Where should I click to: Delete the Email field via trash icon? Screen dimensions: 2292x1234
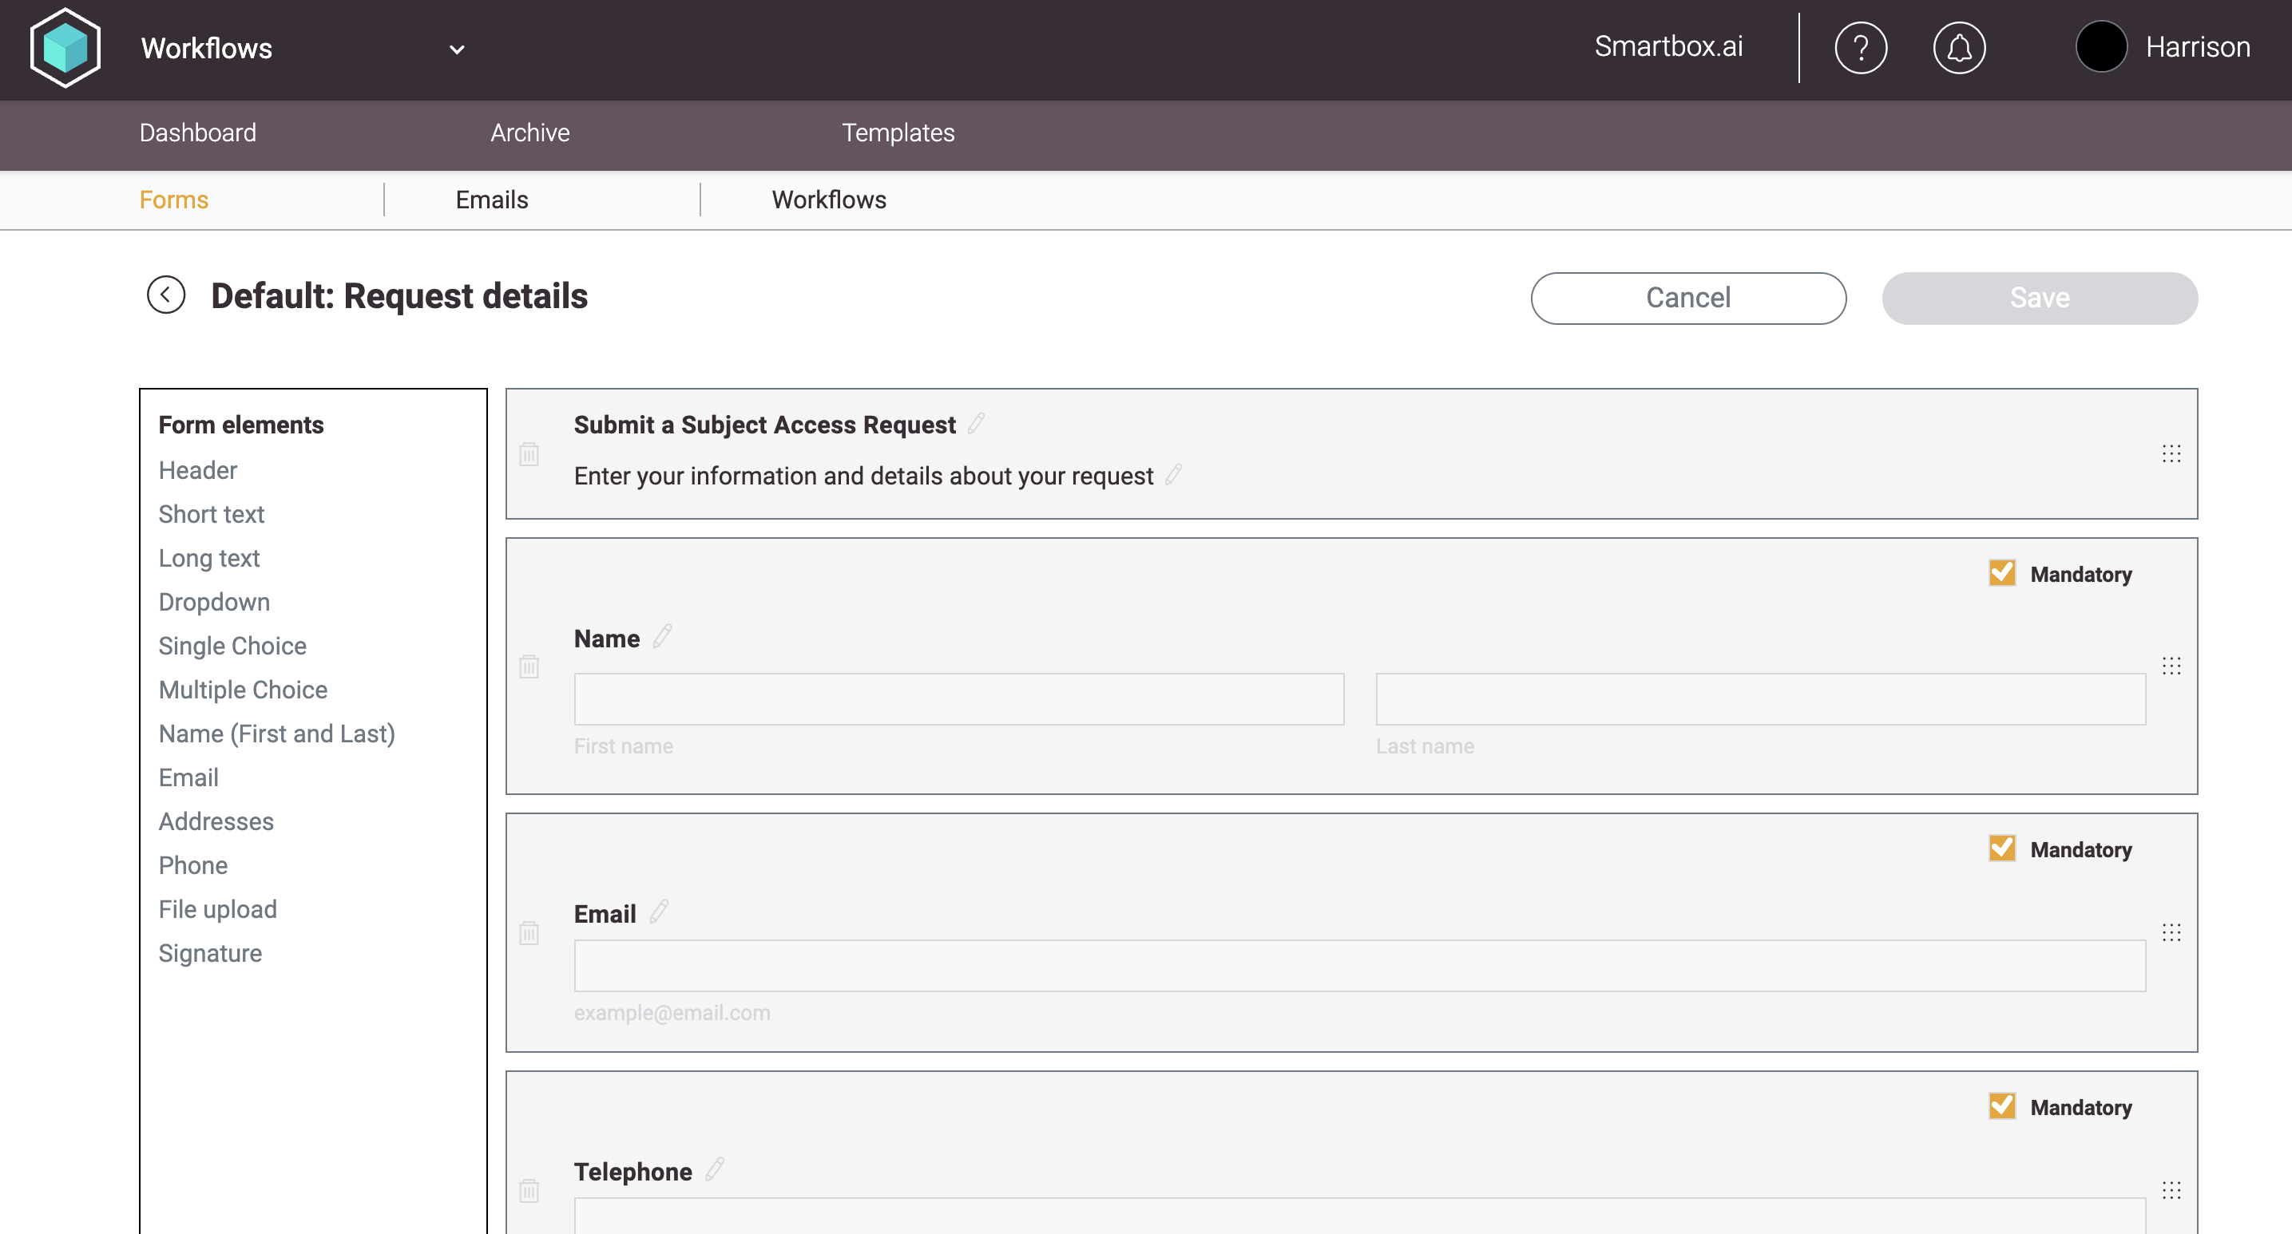pyautogui.click(x=529, y=932)
